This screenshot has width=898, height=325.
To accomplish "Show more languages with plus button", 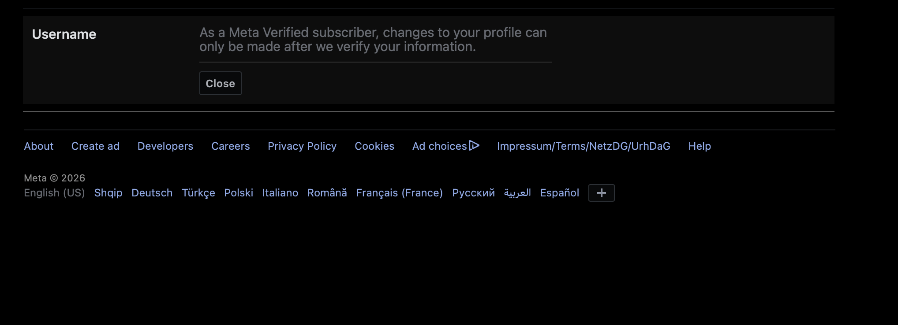I will coord(601,193).
